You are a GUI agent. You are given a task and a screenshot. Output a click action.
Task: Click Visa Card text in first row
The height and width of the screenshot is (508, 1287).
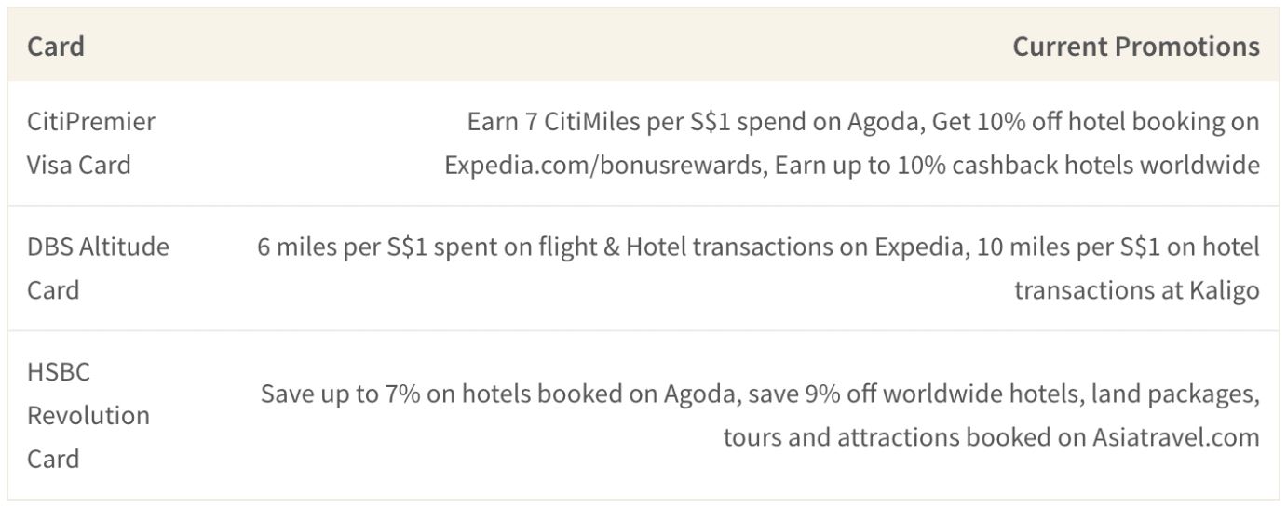(79, 166)
